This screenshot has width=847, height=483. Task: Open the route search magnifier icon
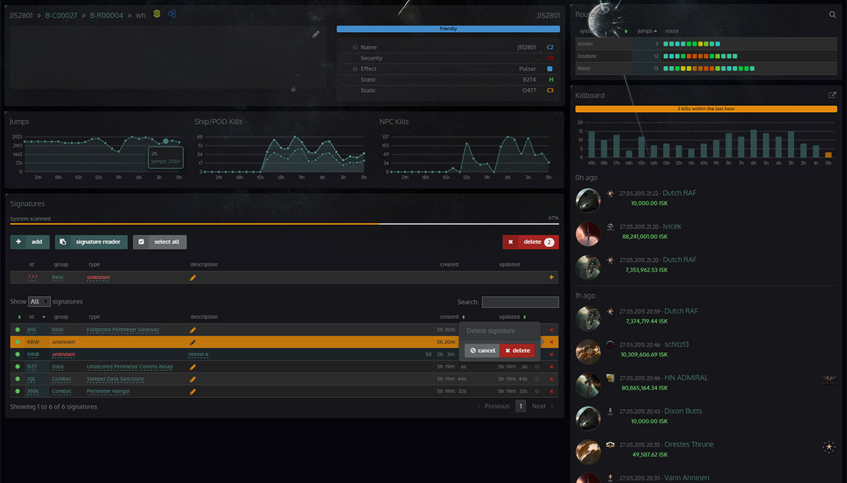[x=832, y=15]
